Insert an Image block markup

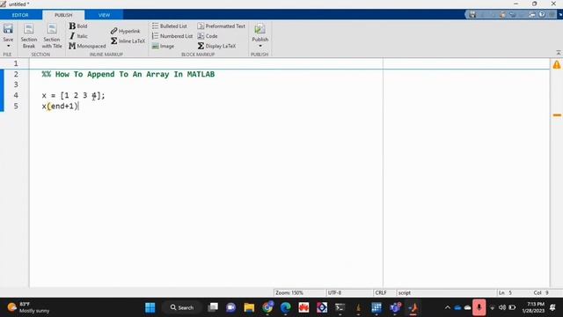point(163,46)
